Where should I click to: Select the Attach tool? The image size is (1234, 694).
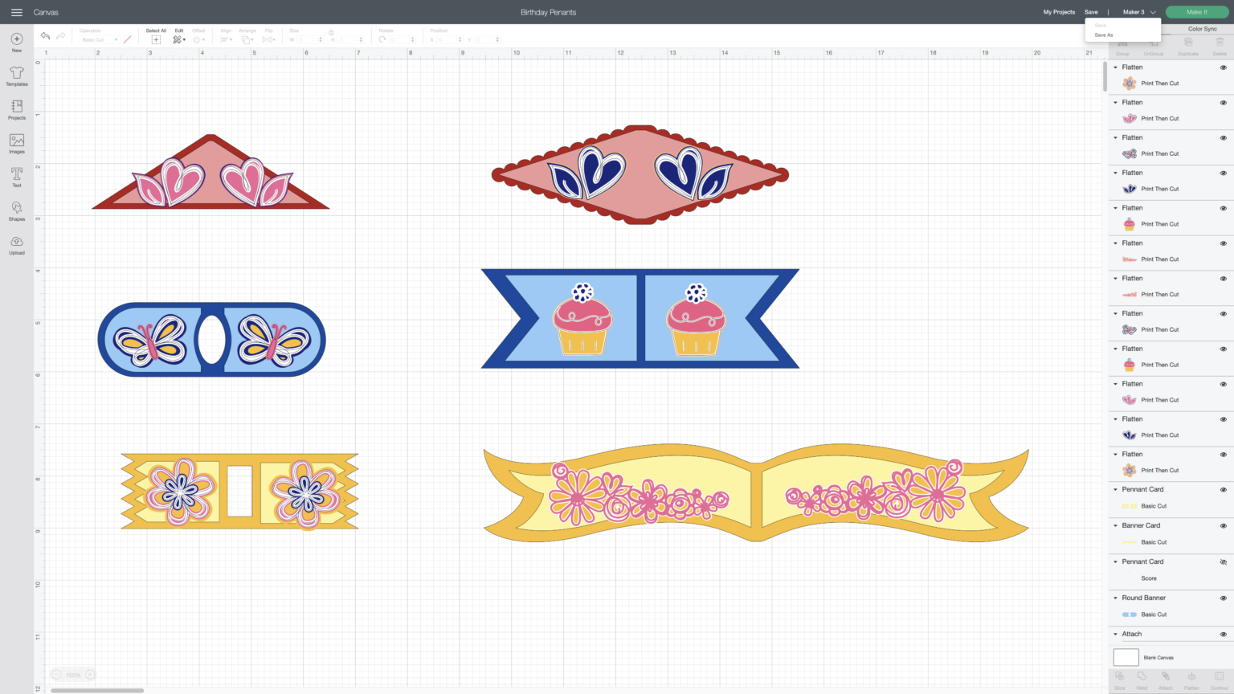click(x=1165, y=676)
